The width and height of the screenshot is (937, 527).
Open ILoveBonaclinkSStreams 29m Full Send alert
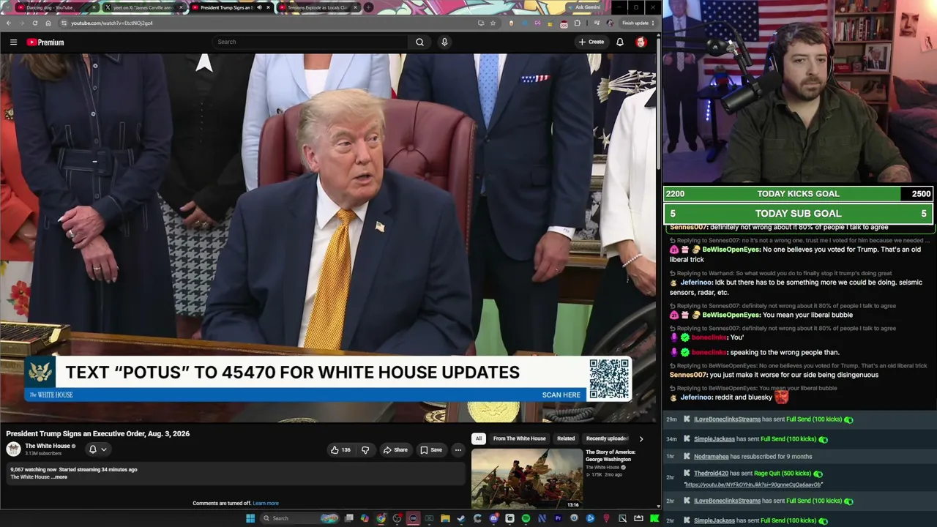pos(799,419)
